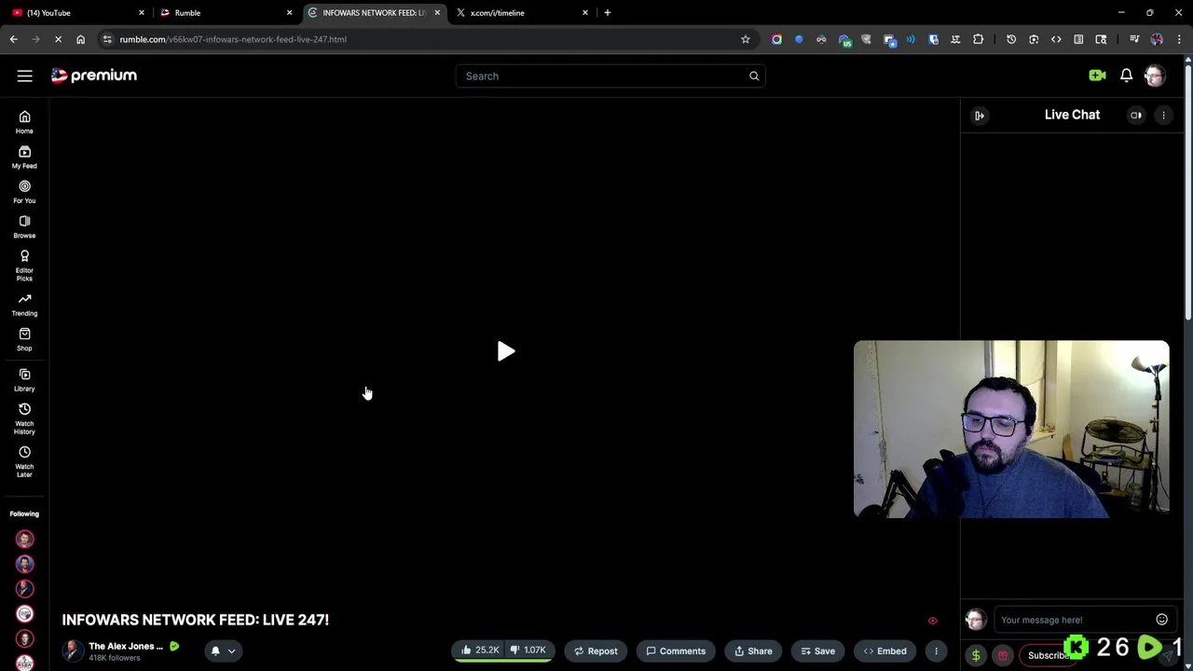Image resolution: width=1193 pixels, height=671 pixels.
Task: Open Watch Later list
Action: [x=24, y=462]
